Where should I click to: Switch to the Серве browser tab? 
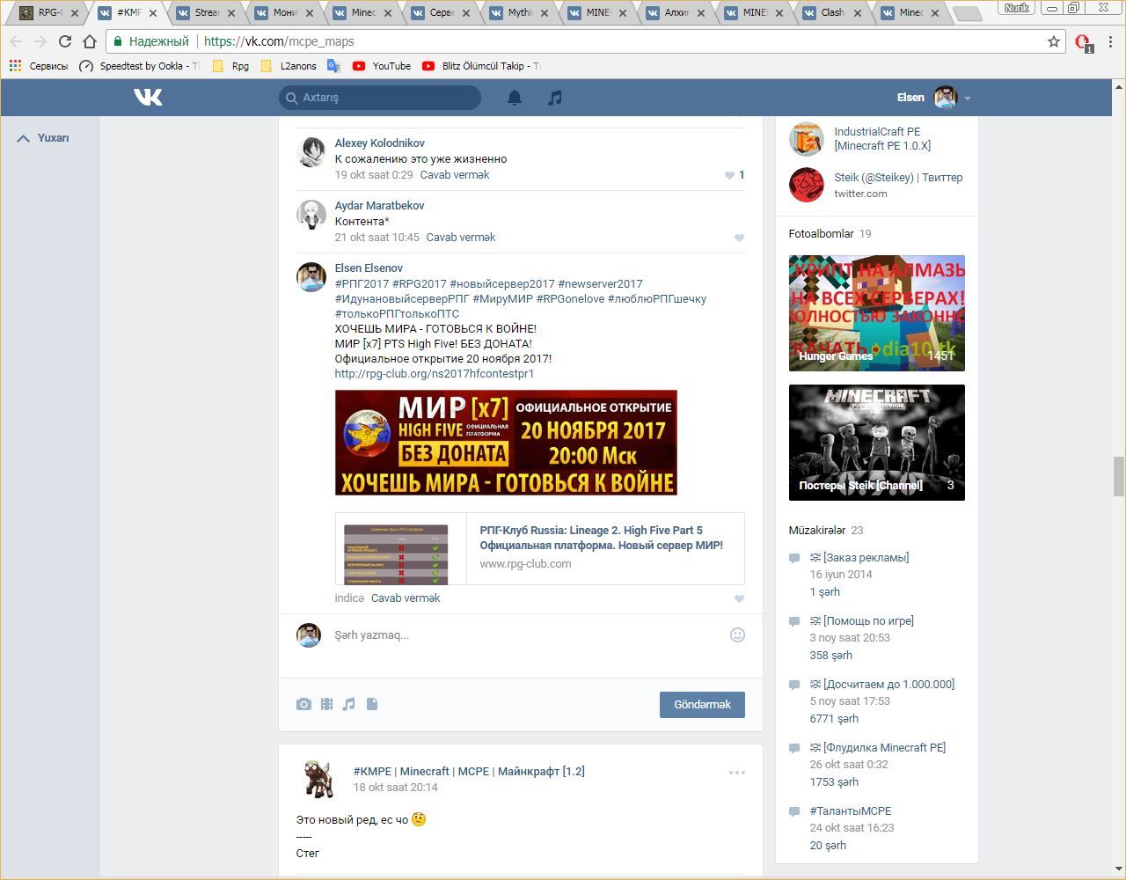(x=440, y=13)
